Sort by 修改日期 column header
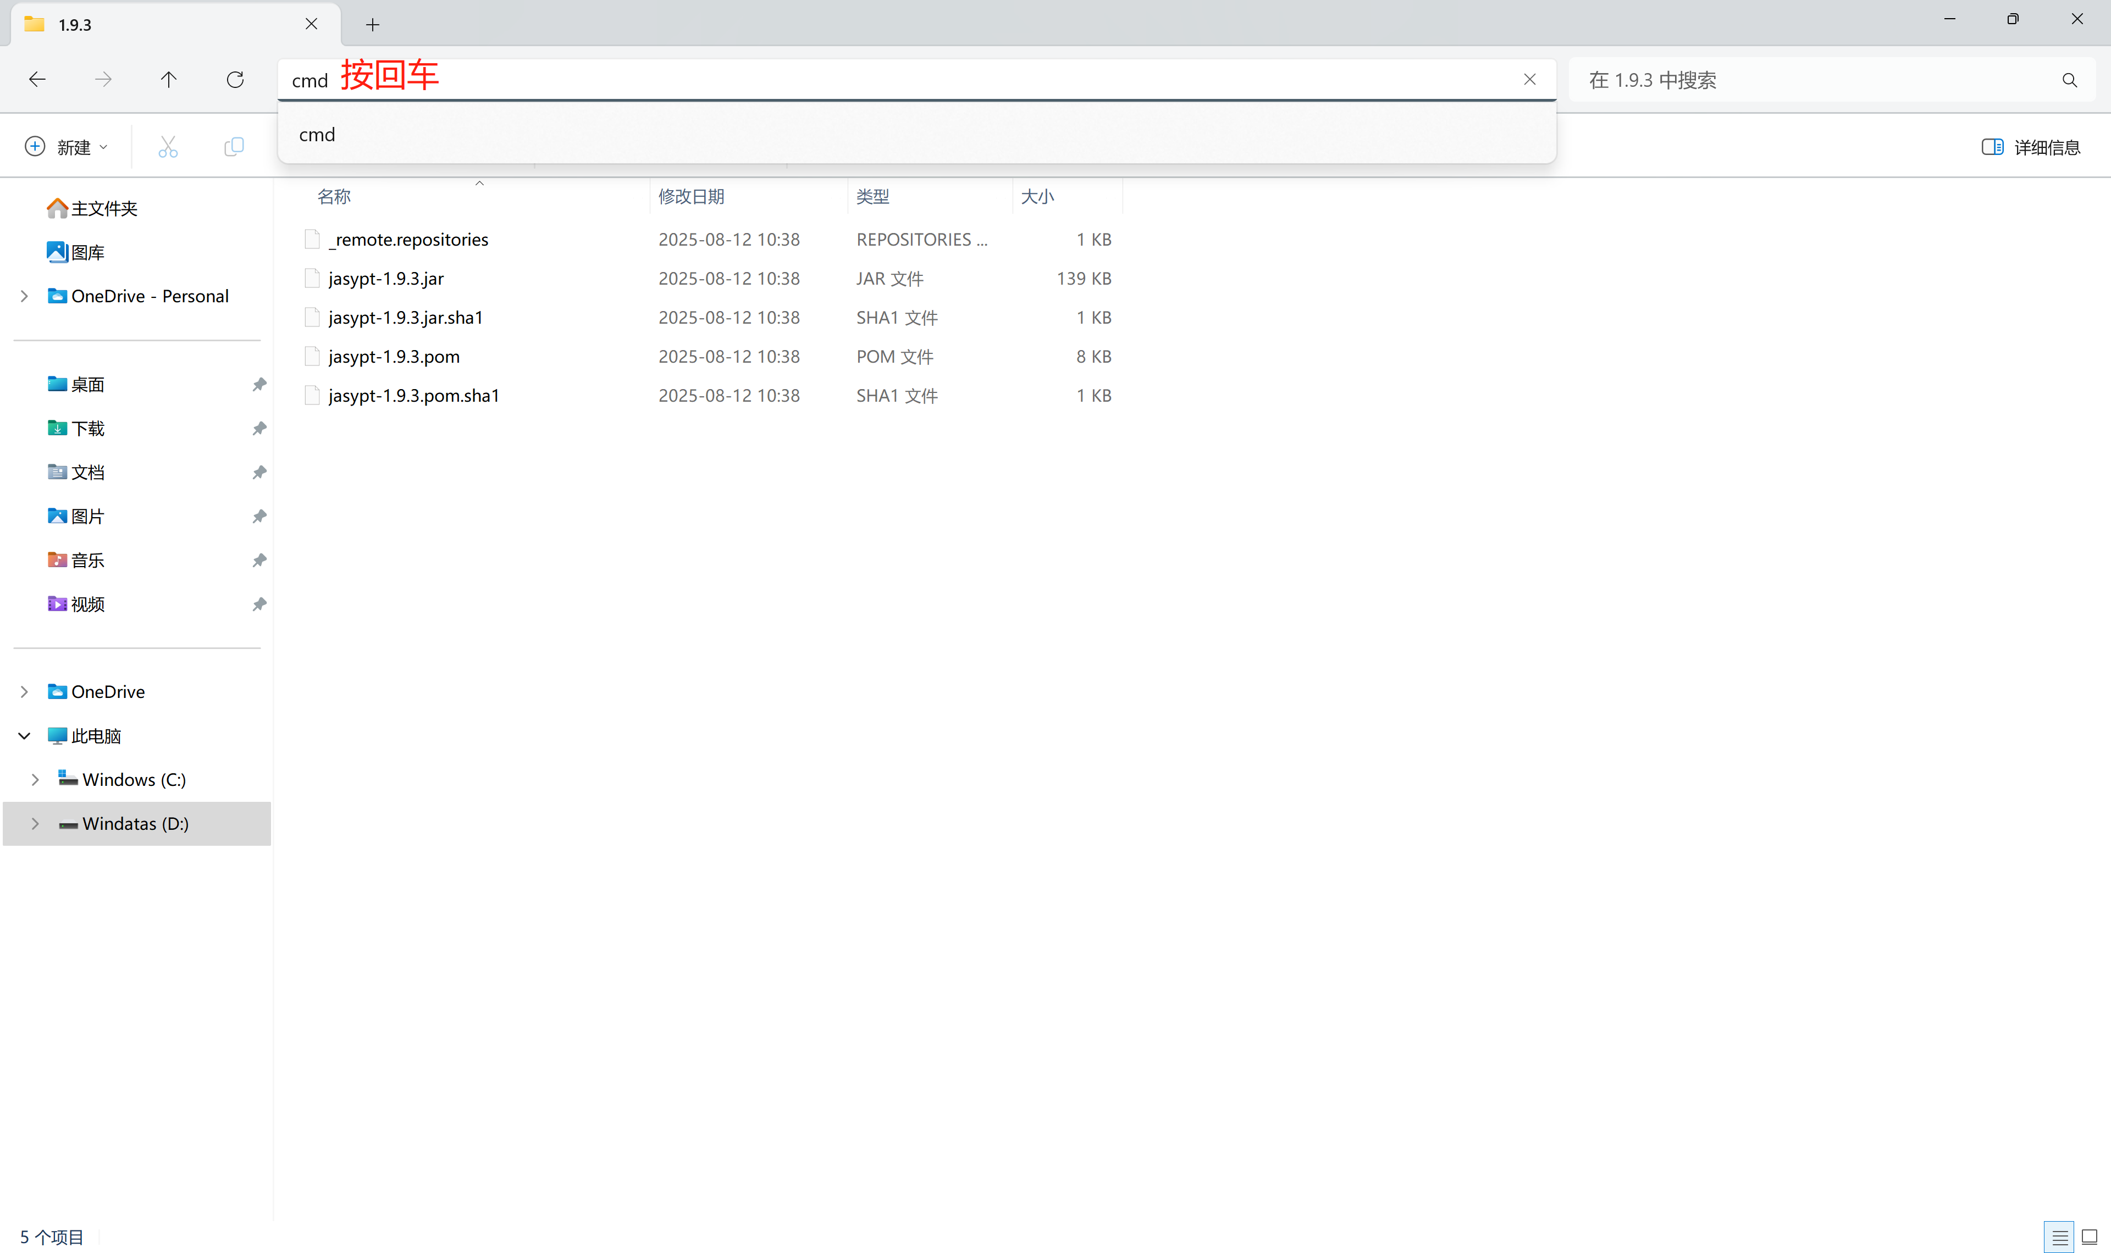This screenshot has width=2111, height=1253. 692,197
